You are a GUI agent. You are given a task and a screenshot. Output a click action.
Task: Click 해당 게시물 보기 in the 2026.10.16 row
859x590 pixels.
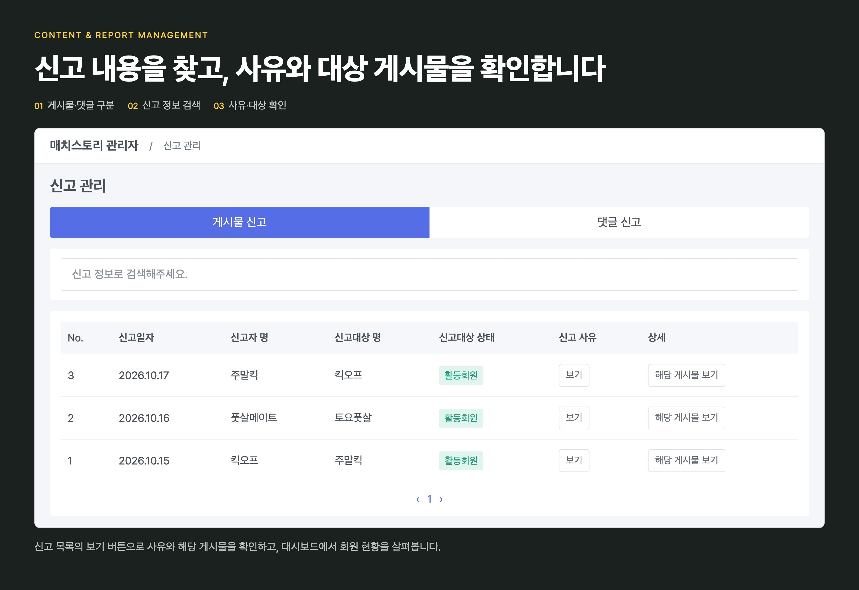tap(686, 418)
